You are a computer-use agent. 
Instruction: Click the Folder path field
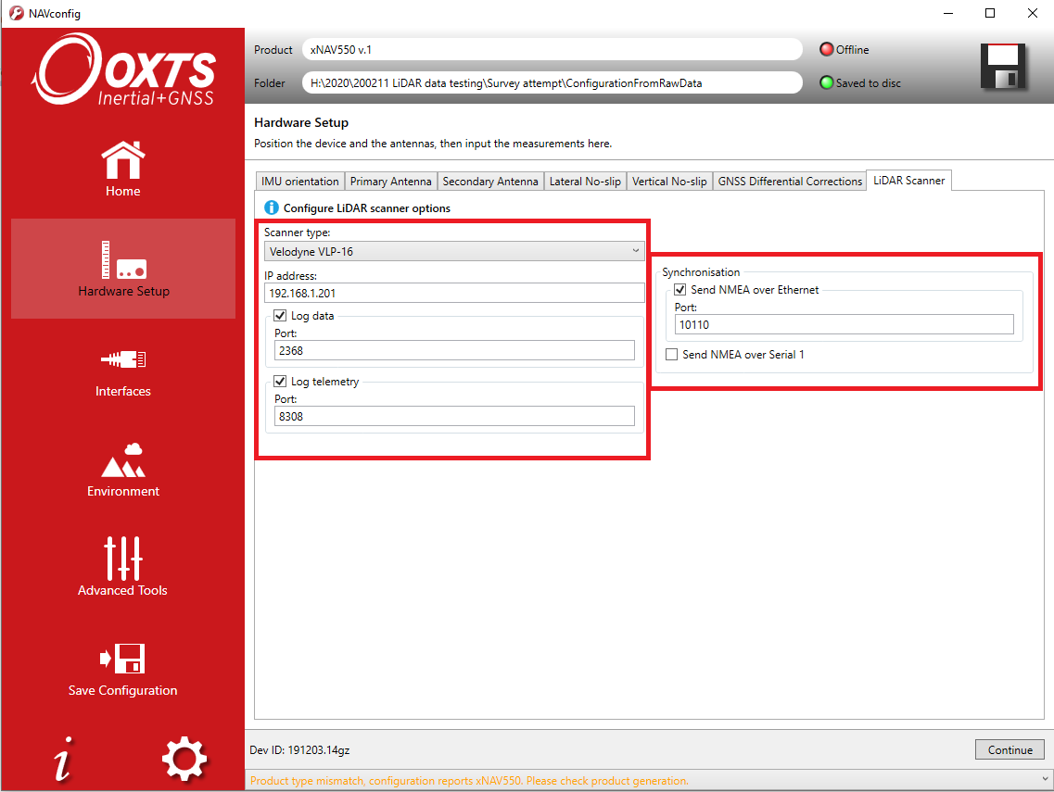click(x=552, y=82)
